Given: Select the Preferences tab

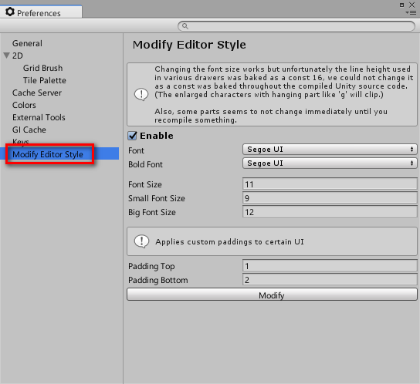Looking at the screenshot, I should point(41,12).
